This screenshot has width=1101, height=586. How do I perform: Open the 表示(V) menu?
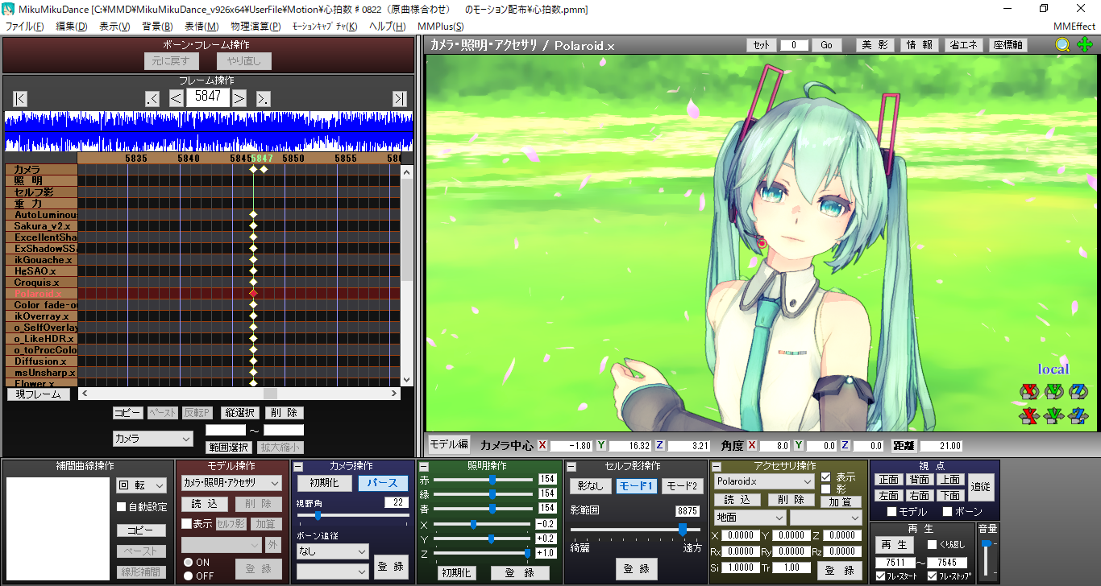[114, 27]
